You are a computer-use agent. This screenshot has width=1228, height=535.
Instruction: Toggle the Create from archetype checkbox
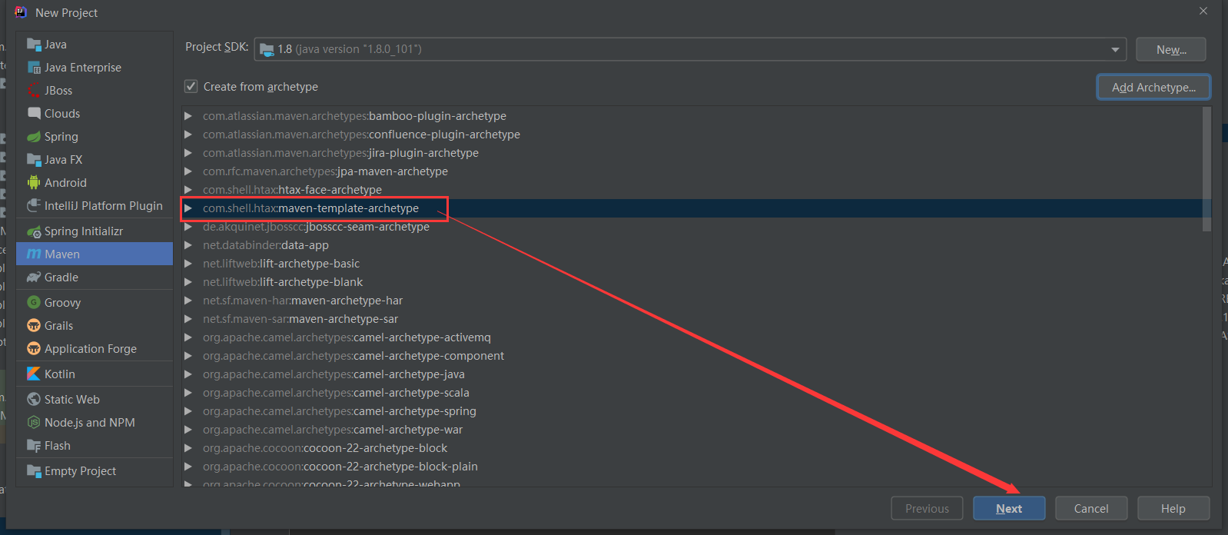click(191, 86)
